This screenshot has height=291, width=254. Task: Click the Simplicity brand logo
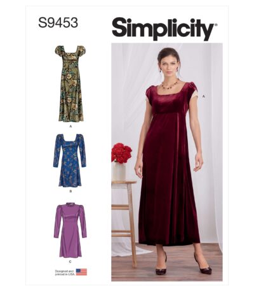(x=164, y=28)
